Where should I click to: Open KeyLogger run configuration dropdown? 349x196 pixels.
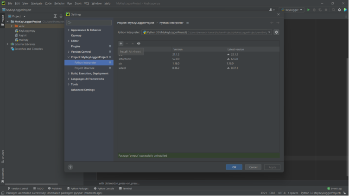tap(292, 10)
